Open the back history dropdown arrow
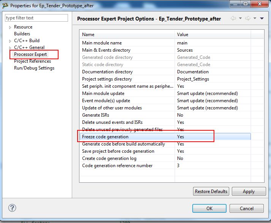271x223 pixels. click(240, 19)
